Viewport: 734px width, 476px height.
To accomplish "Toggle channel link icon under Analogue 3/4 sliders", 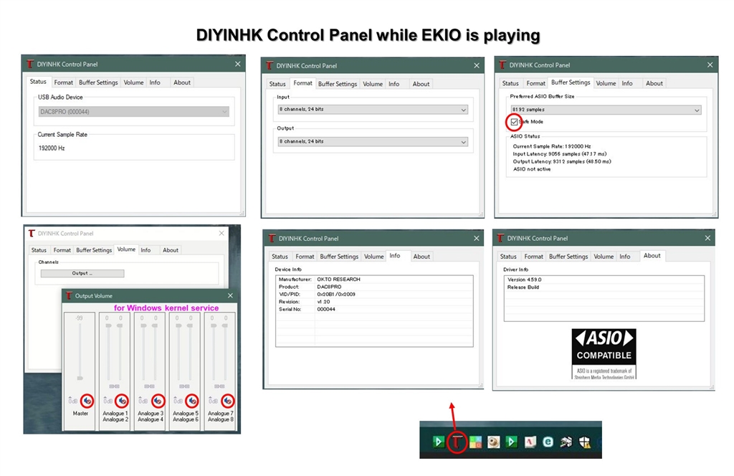I will tap(149, 386).
